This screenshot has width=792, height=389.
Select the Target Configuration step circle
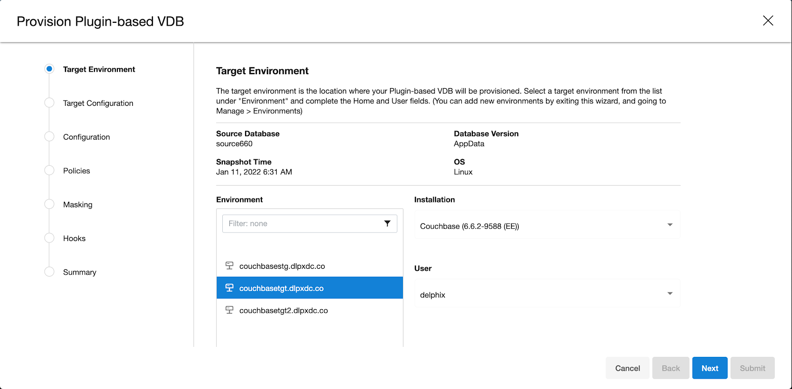tap(49, 103)
